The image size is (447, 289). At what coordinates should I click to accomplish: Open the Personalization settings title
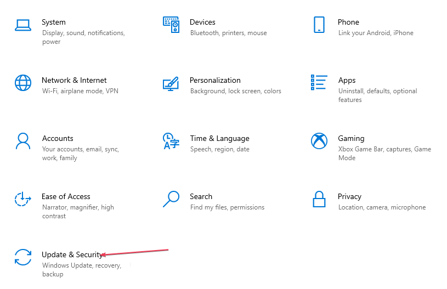tap(215, 81)
